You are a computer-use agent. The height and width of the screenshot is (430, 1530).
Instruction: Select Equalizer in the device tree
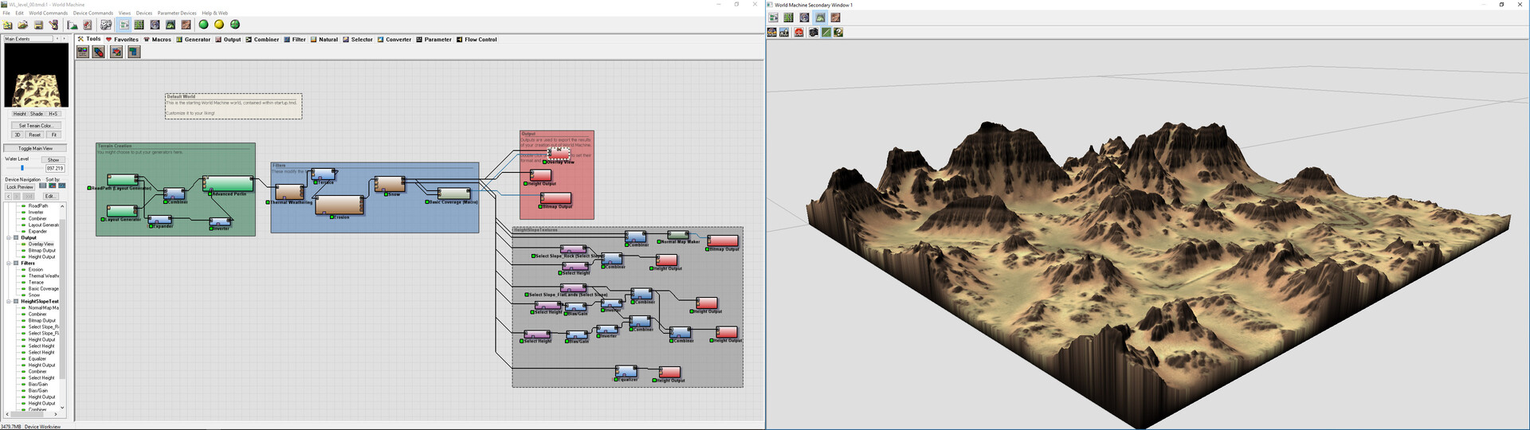pos(37,358)
